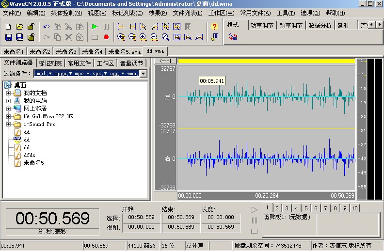Click the set selection start marker icon

coord(121,27)
